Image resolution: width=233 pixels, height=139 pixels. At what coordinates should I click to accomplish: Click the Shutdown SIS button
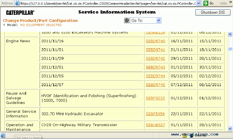click(213, 12)
